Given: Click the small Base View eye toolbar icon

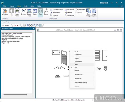Looking at the screenshot, I should tap(30, 25).
